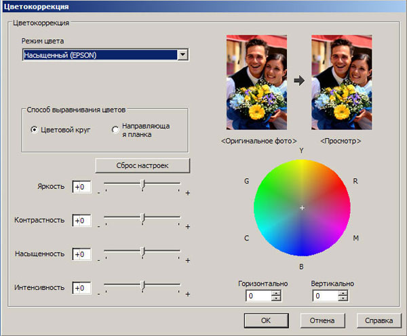Click the Яркость value field
Screen dimensions: 407x336
(x=82, y=187)
